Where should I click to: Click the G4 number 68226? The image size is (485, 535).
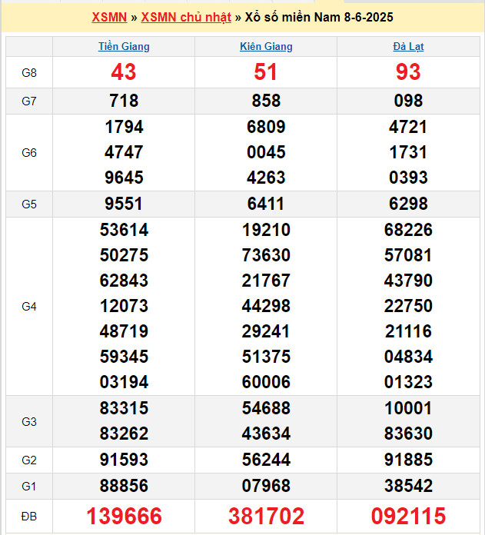[x=408, y=230]
